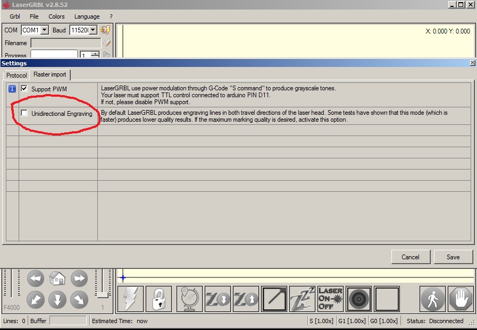This screenshot has height=330, width=477.
Task: Click the home position house icon
Action: tap(57, 278)
